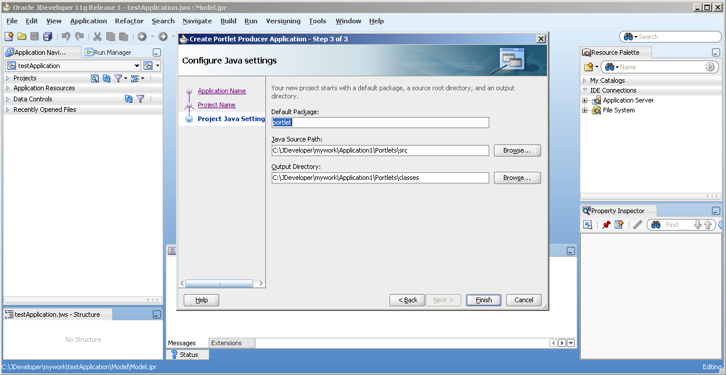Click the refresh icon in Projects header
This screenshot has height=375, width=726.
106,78
